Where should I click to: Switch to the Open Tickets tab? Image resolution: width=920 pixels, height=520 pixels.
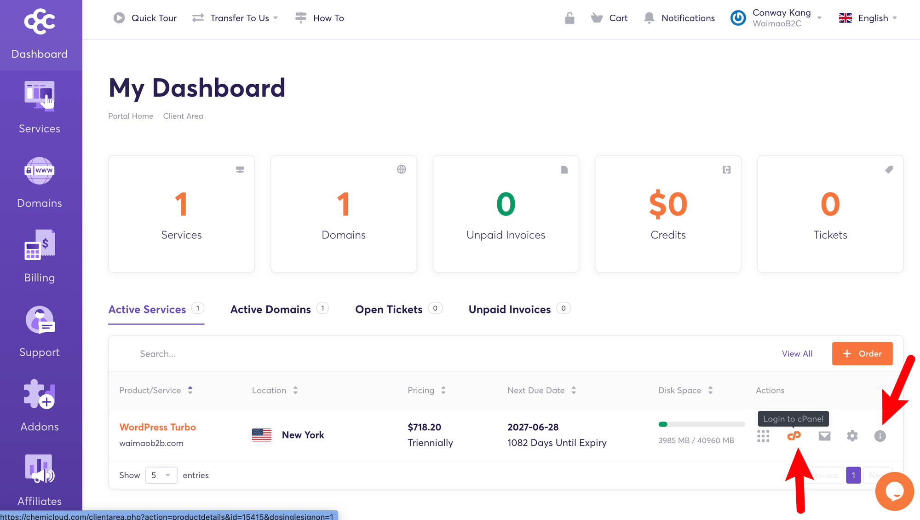[389, 309]
